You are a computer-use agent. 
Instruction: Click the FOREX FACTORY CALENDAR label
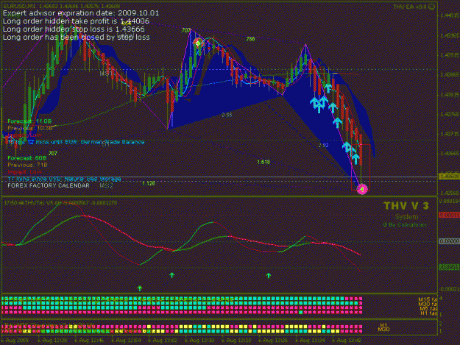[49, 185]
